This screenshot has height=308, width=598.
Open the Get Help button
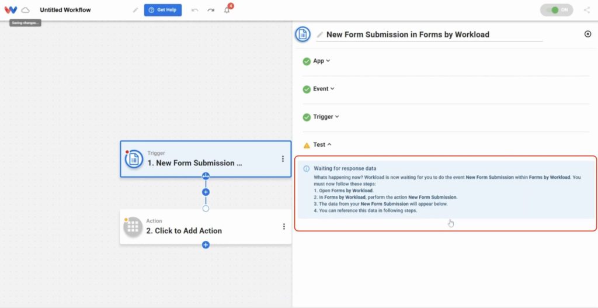pos(163,10)
